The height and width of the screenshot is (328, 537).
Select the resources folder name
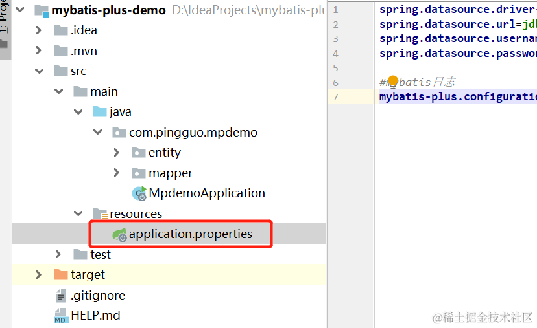(x=136, y=214)
